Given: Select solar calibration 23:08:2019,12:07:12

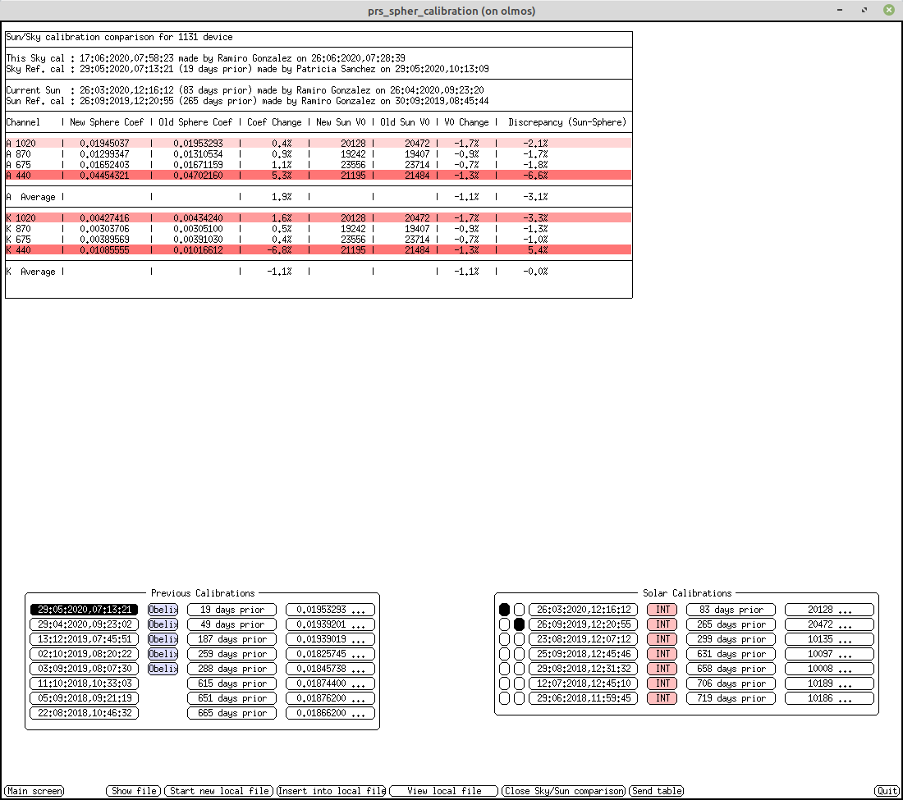Looking at the screenshot, I should (x=584, y=639).
